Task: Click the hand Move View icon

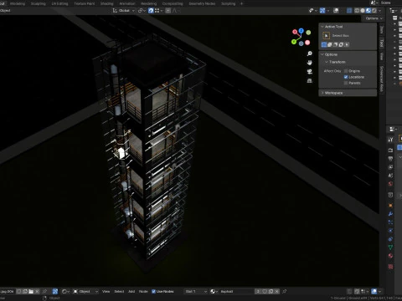Action: point(309,63)
